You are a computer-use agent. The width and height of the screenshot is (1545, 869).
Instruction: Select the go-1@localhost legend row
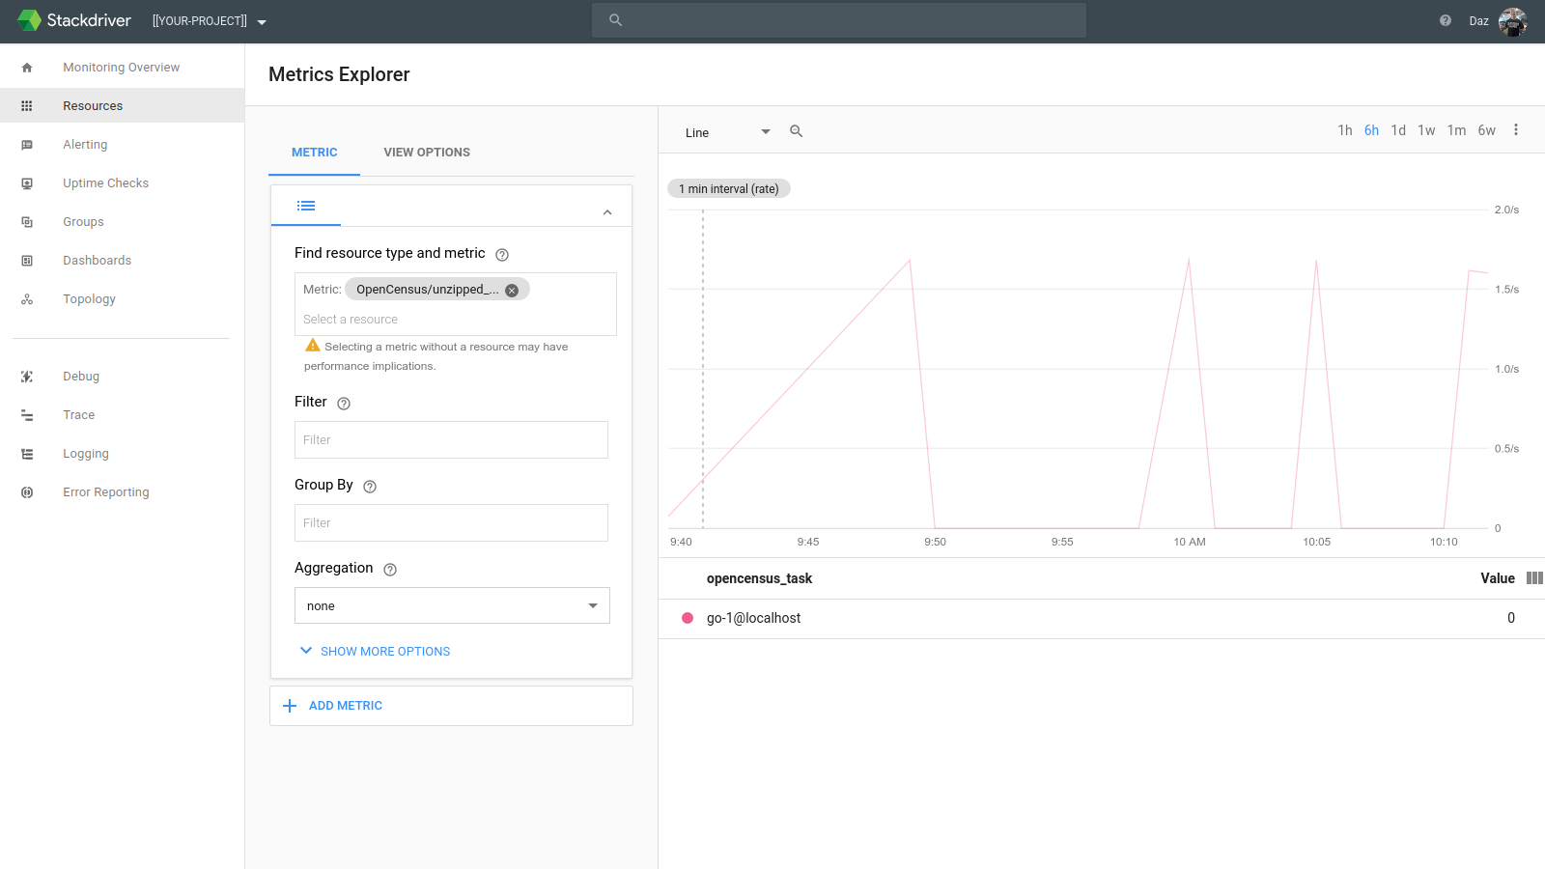(1101, 619)
